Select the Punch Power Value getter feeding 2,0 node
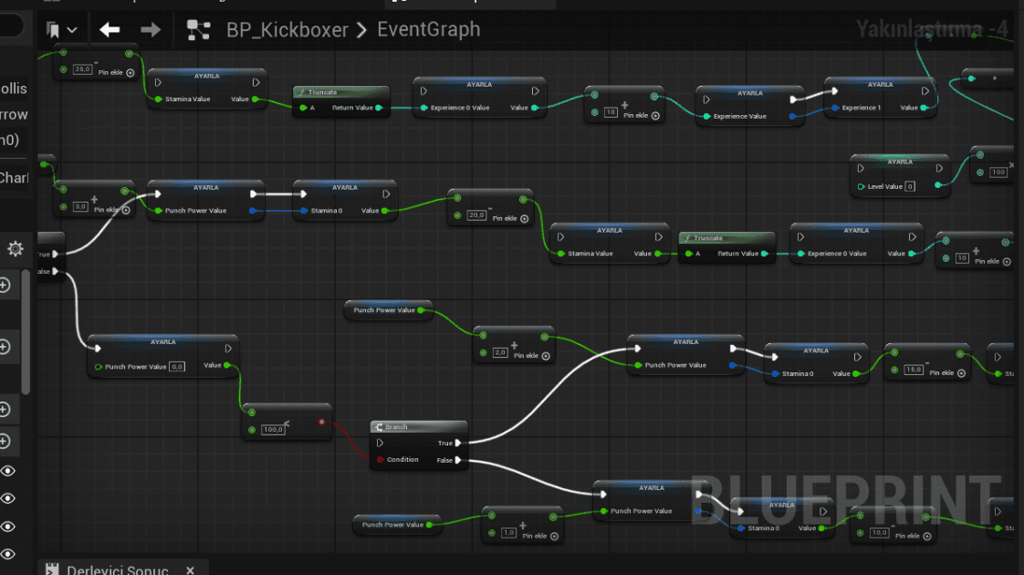This screenshot has height=575, width=1024. click(389, 310)
